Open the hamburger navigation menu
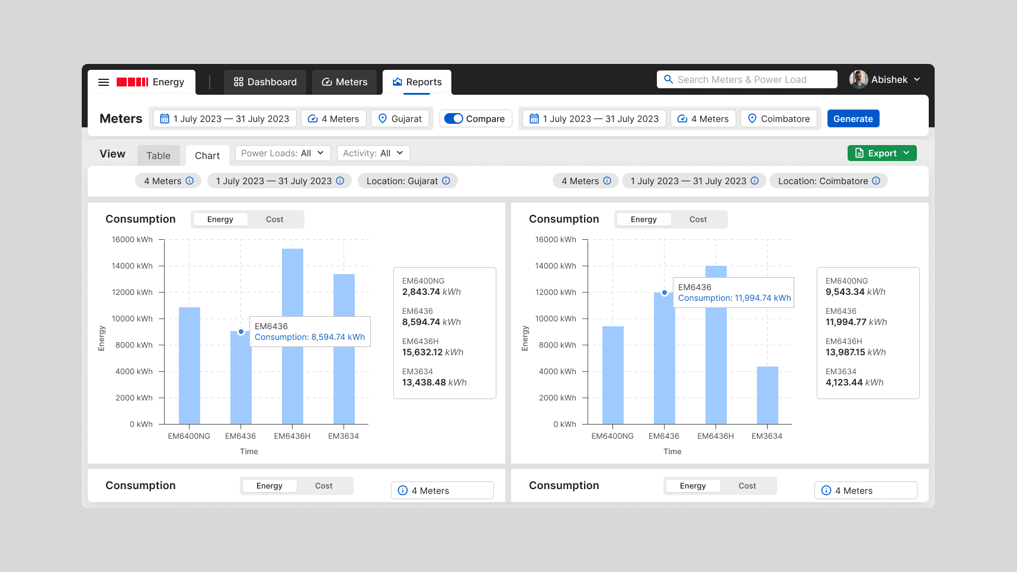Image resolution: width=1017 pixels, height=572 pixels. [x=104, y=82]
